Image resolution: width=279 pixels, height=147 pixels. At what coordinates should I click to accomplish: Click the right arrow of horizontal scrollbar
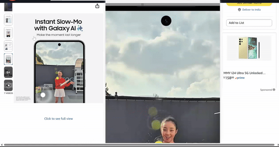coord(277,145)
